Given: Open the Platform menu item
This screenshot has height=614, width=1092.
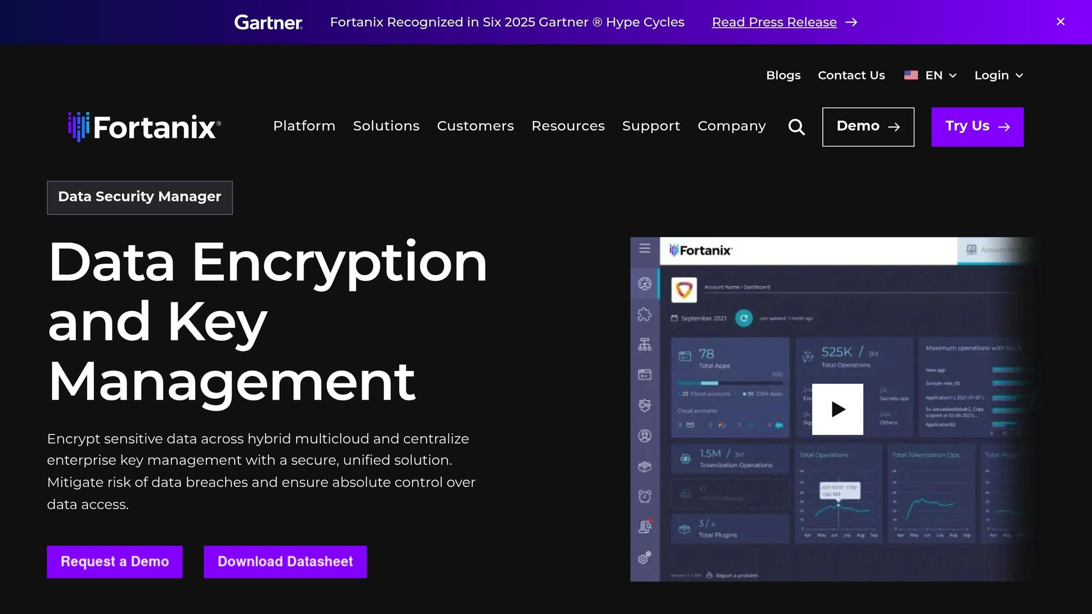Looking at the screenshot, I should 304,126.
